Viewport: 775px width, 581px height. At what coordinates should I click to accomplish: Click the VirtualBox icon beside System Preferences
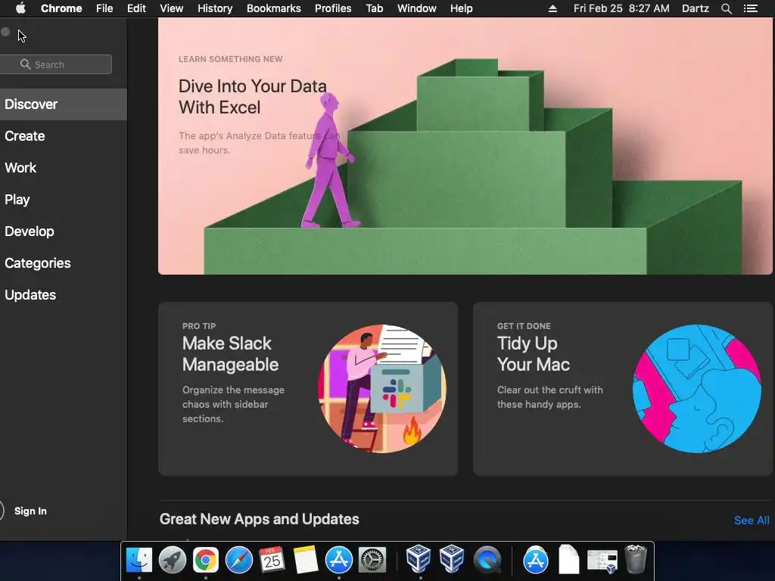tap(418, 559)
